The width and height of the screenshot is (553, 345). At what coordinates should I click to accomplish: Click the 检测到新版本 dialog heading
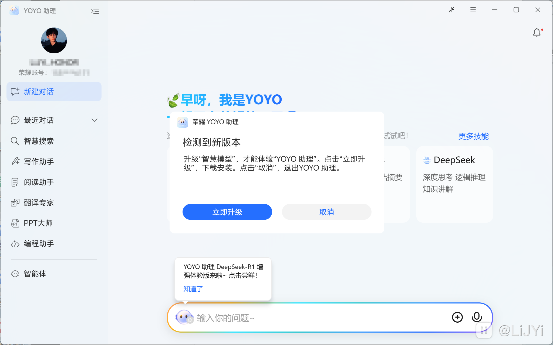coord(212,142)
